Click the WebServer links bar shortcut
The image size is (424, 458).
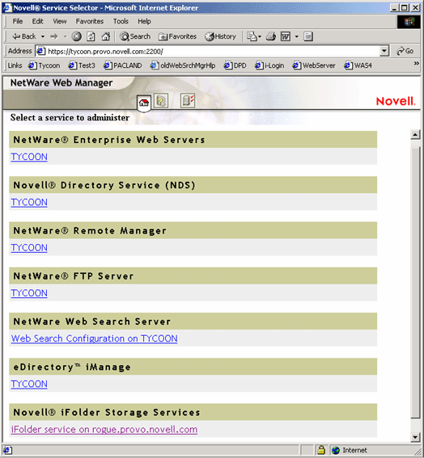click(314, 65)
